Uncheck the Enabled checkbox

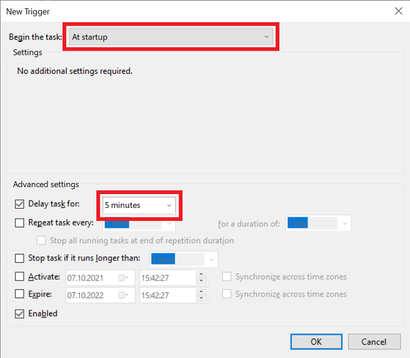point(20,313)
